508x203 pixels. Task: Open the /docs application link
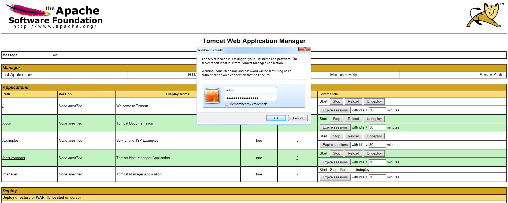tap(7, 123)
